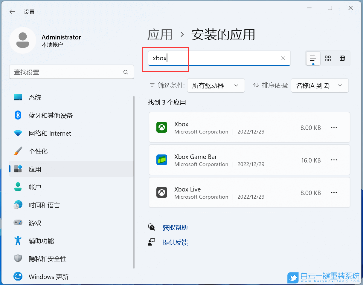Open the 系统 settings icon
The image size is (363, 285).
point(18,97)
